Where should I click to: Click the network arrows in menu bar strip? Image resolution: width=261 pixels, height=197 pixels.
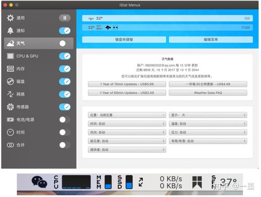[x=141, y=182]
